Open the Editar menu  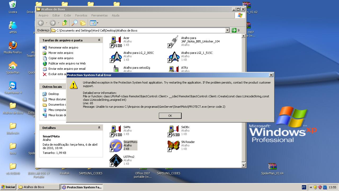(x=56, y=15)
